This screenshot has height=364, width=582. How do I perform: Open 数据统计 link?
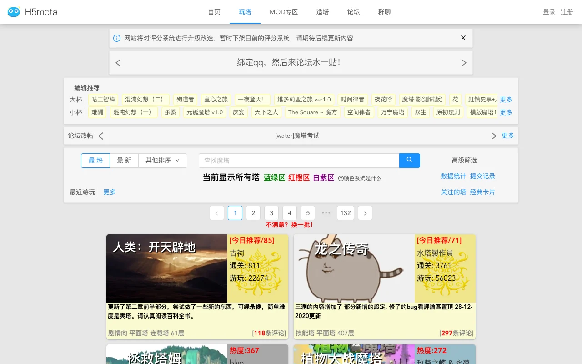click(x=453, y=176)
